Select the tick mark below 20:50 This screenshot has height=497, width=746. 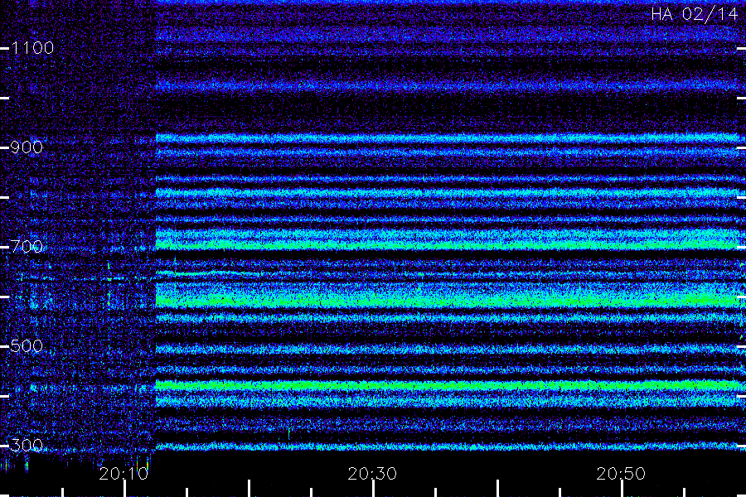[622, 489]
